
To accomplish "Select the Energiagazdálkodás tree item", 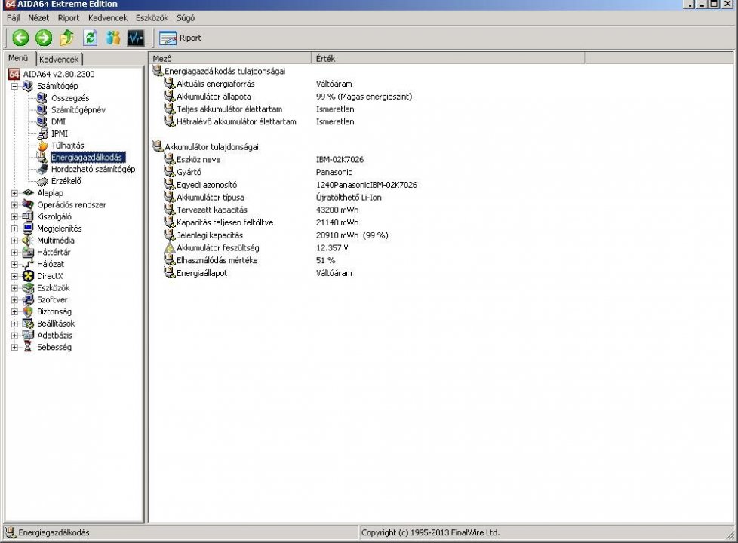I will point(88,157).
